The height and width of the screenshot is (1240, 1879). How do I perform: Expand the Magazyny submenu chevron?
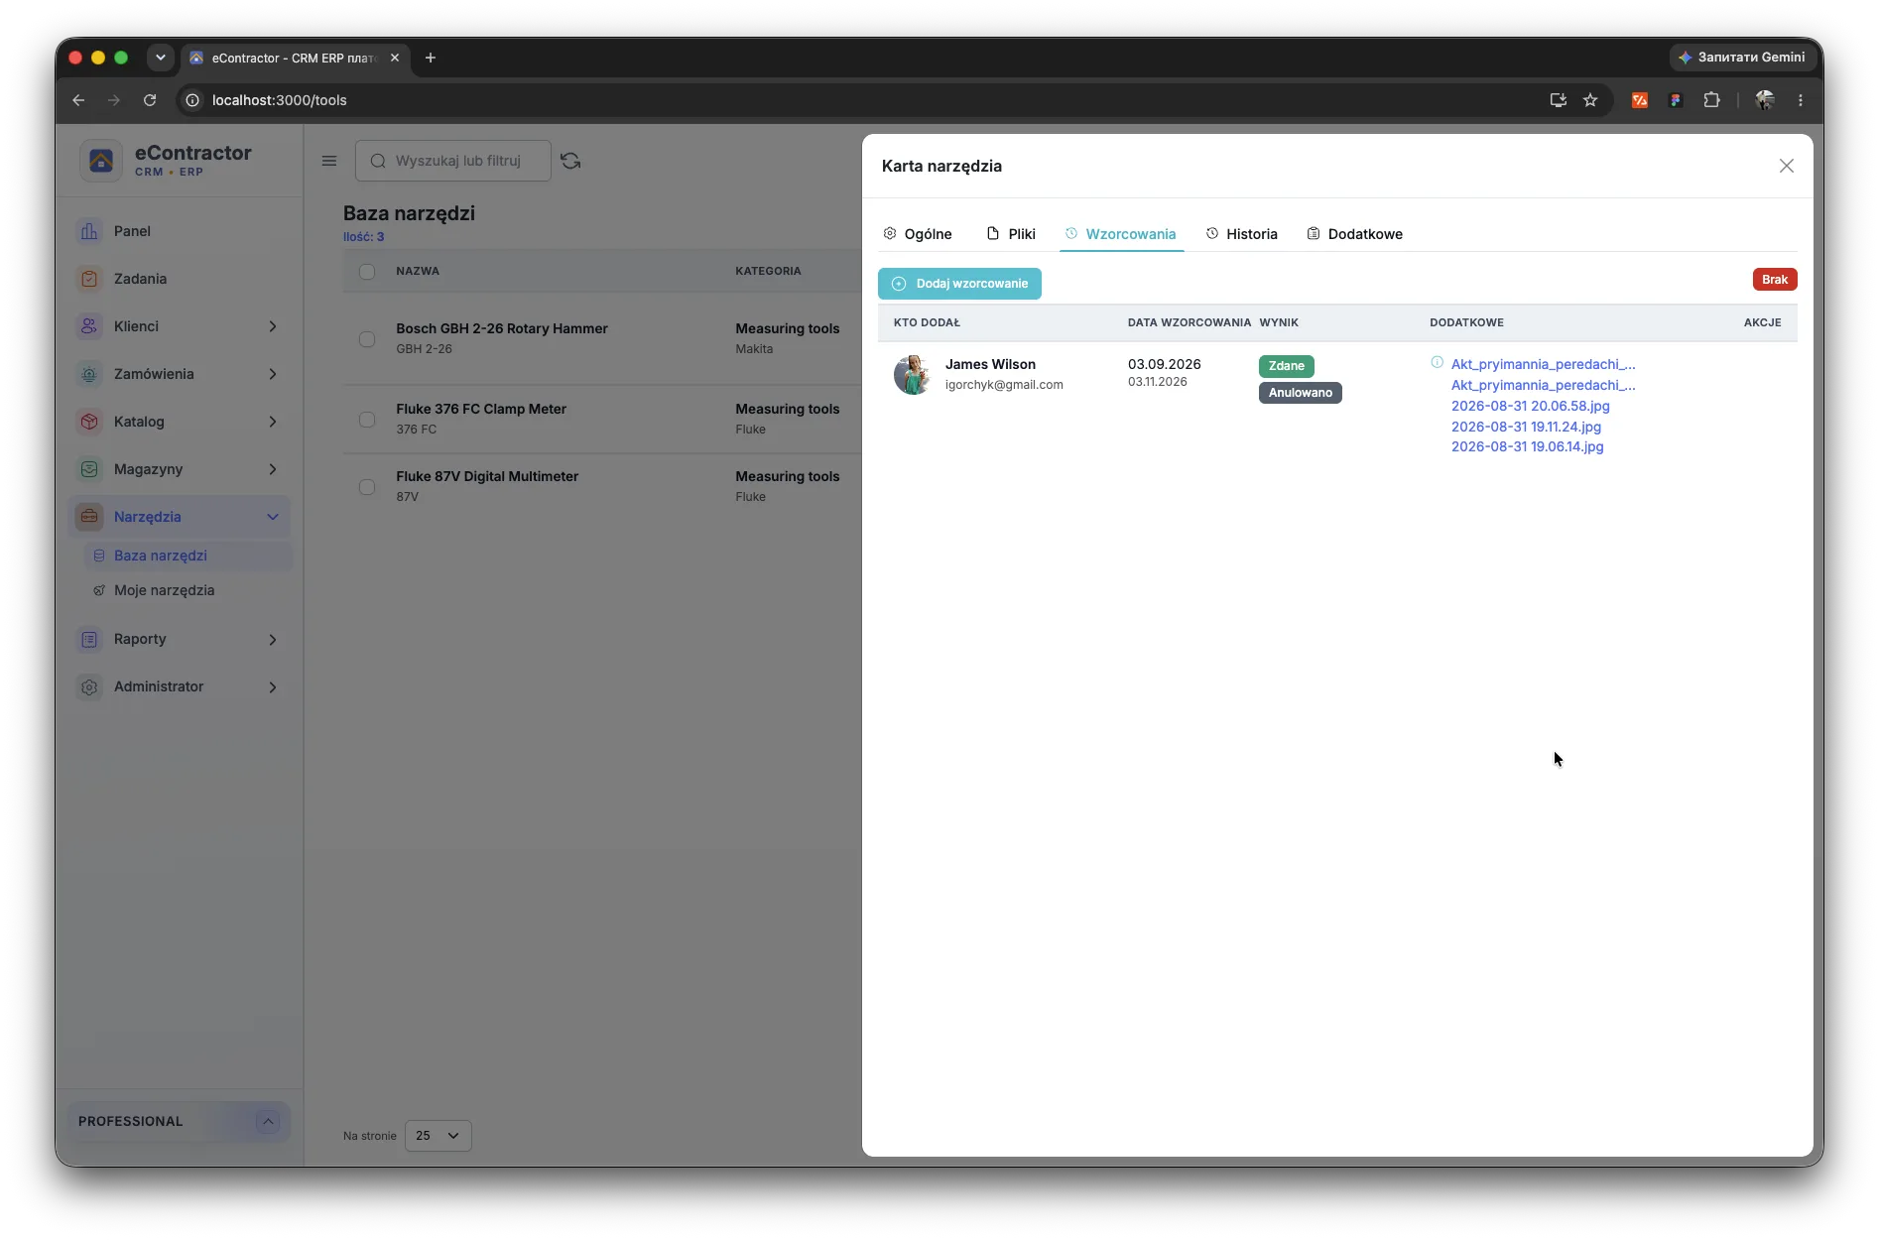(x=273, y=469)
